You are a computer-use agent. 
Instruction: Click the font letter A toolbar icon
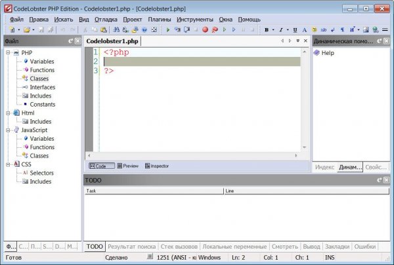click(x=304, y=30)
